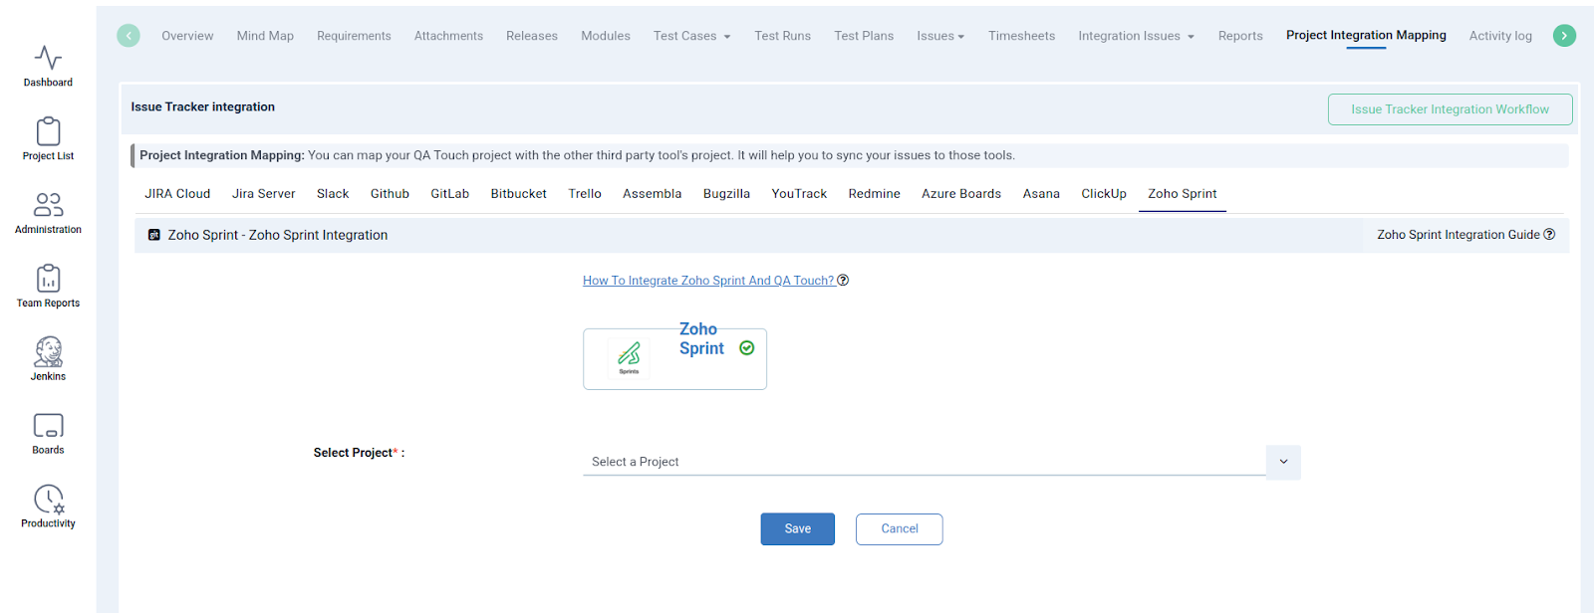Select the Jira Server integration tab
Viewport: 1594px width, 613px height.
tap(264, 194)
